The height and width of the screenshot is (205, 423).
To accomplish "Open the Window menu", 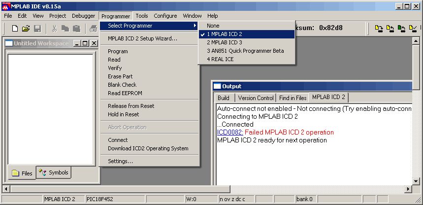I will pyautogui.click(x=192, y=16).
